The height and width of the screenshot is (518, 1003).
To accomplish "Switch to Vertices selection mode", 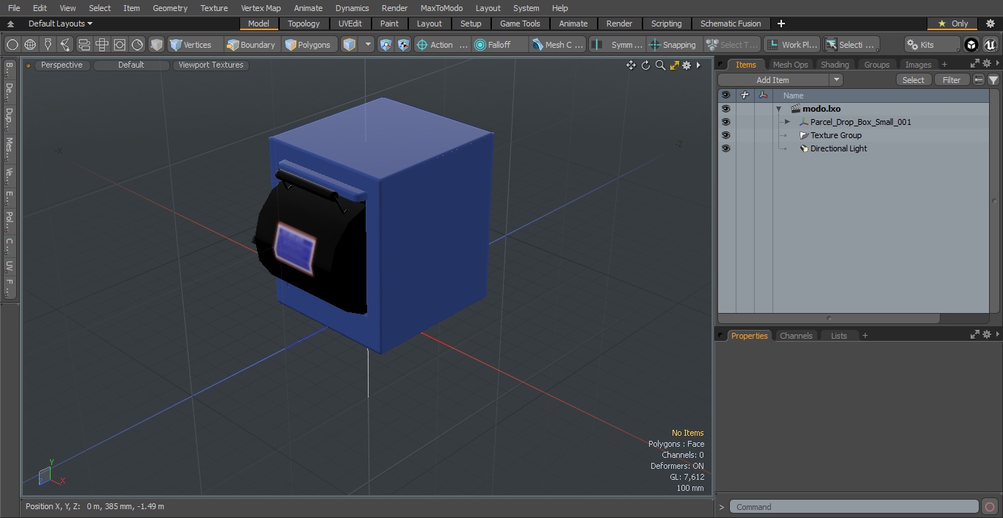I will [191, 45].
